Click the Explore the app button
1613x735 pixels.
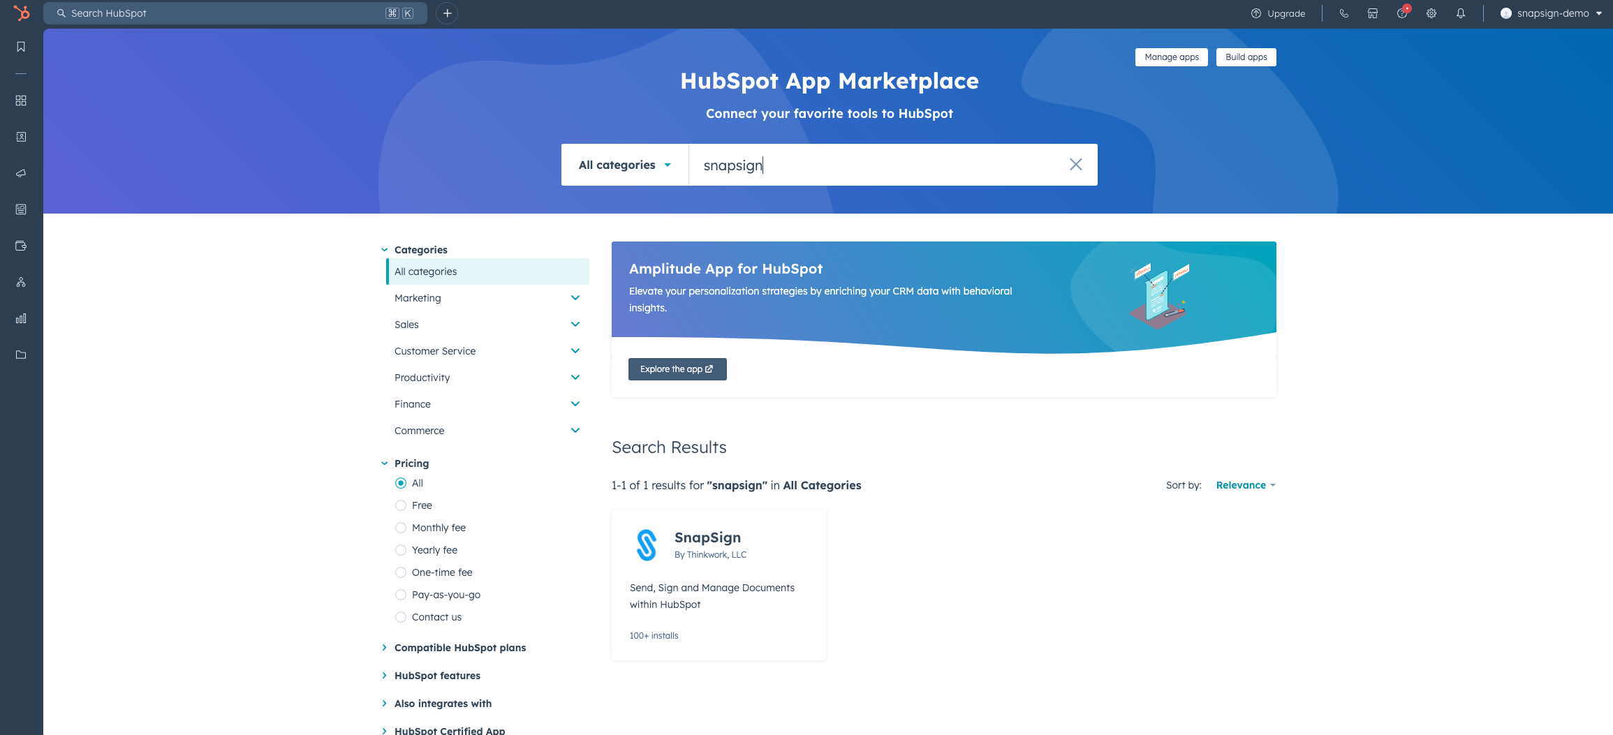pos(677,369)
